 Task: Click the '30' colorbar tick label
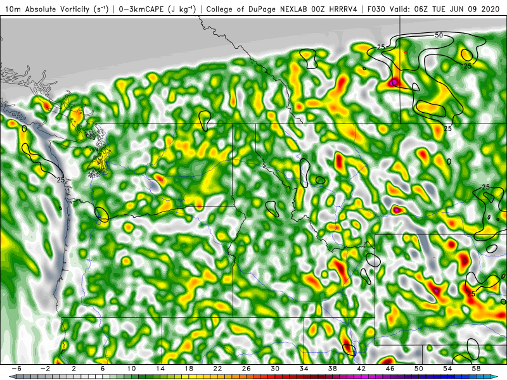pyautogui.click(x=275, y=369)
